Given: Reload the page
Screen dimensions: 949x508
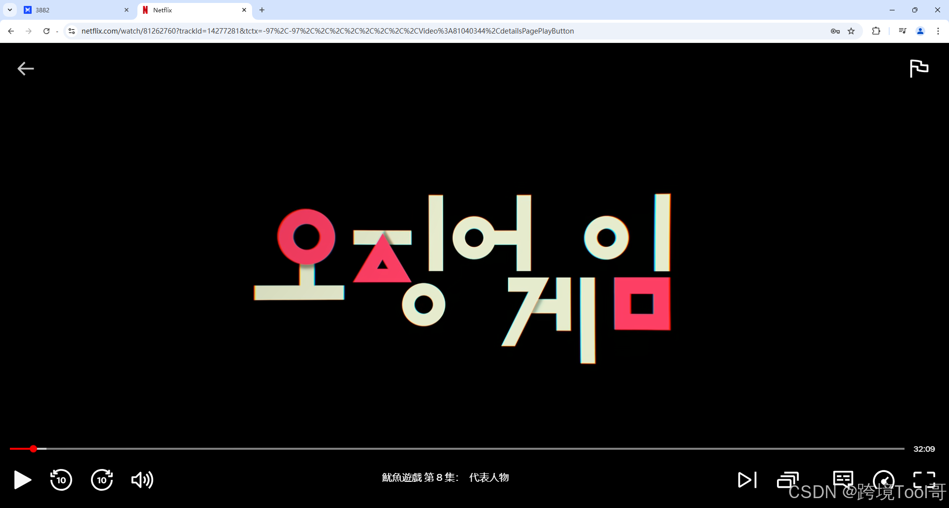Looking at the screenshot, I should tap(46, 31).
